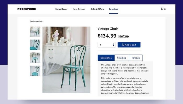View second thumbnail showing chair back close-up
The image size is (183, 104).
tap(35, 45)
